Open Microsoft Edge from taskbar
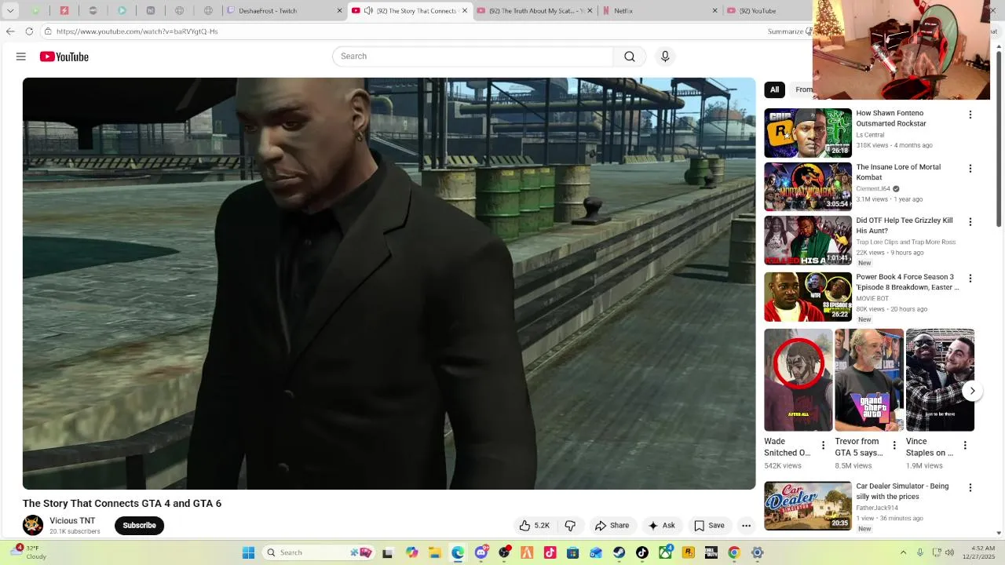The image size is (1005, 565). (x=458, y=552)
